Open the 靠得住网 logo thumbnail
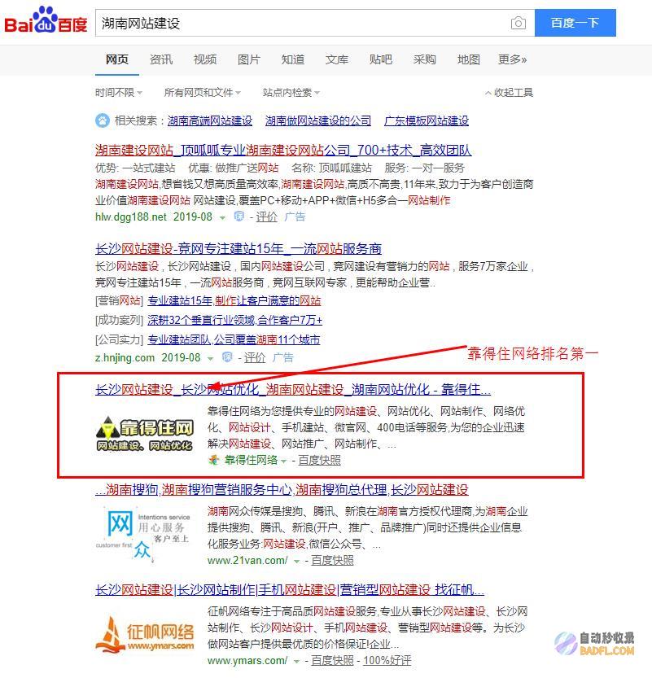 click(x=144, y=434)
